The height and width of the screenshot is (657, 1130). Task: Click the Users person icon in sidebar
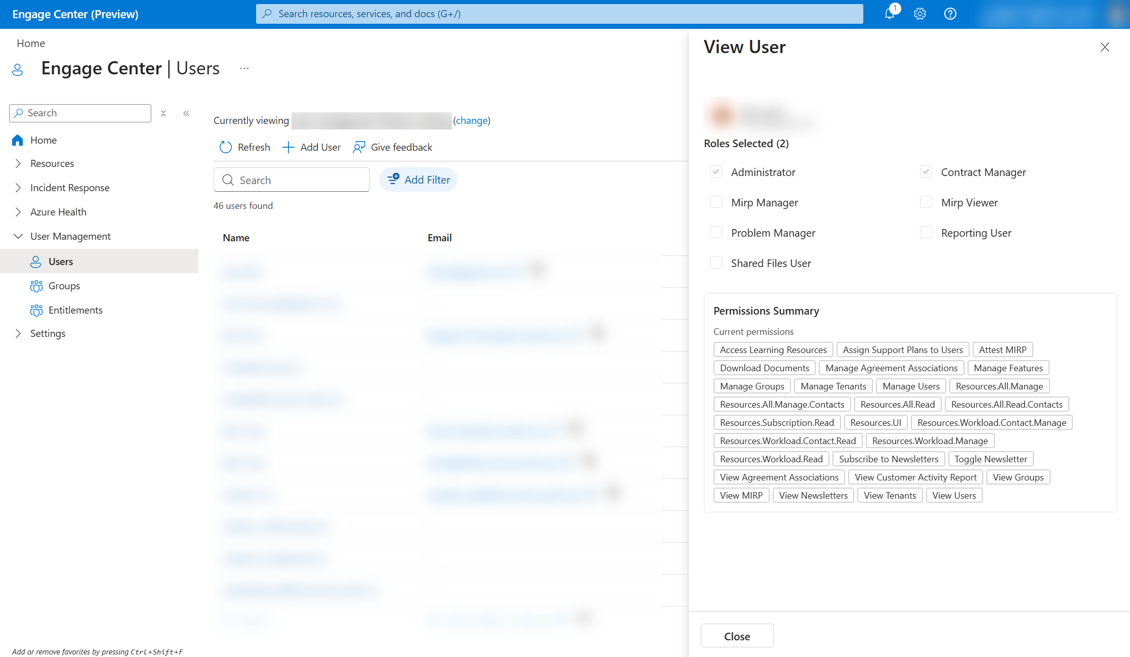(35, 261)
